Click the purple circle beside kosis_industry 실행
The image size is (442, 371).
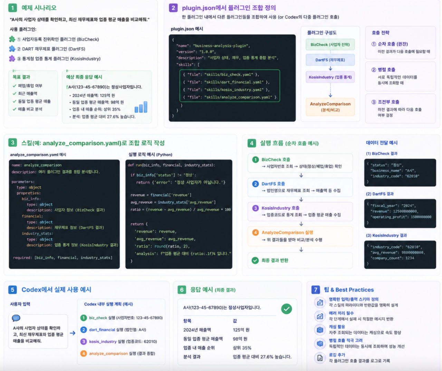coord(84,341)
